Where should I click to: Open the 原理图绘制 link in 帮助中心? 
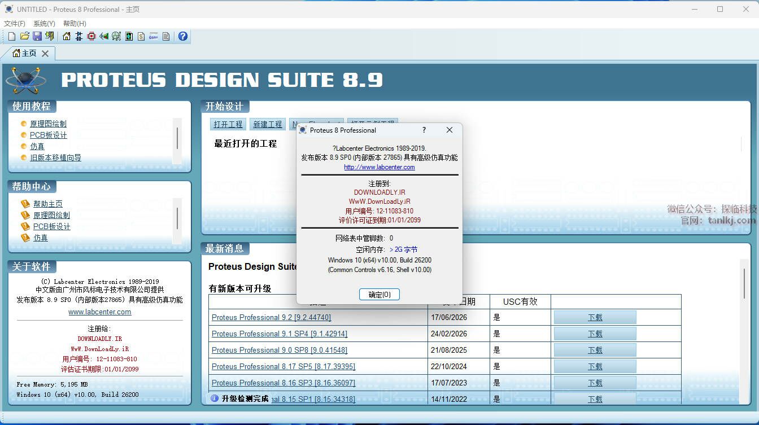51,215
